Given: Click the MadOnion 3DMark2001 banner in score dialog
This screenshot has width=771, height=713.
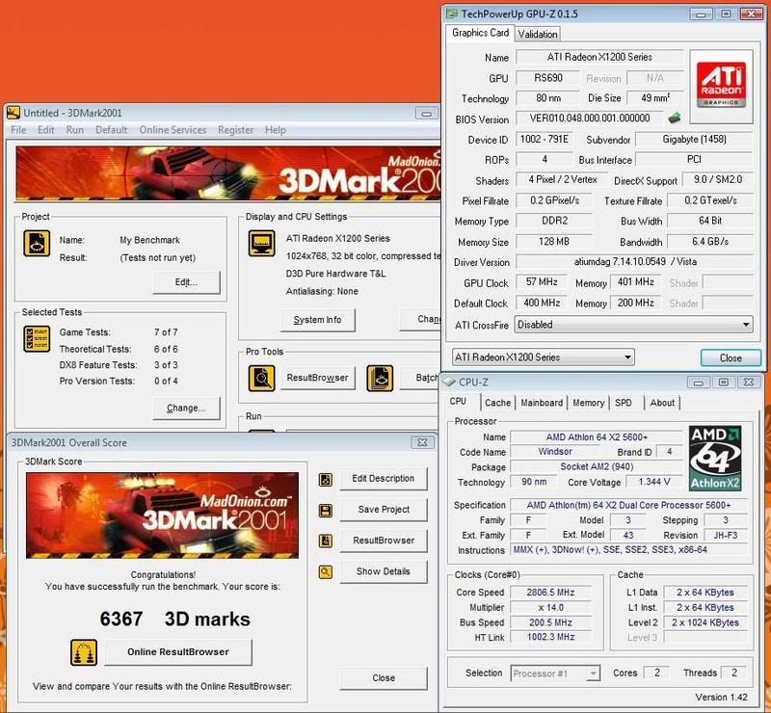Looking at the screenshot, I should point(162,515).
